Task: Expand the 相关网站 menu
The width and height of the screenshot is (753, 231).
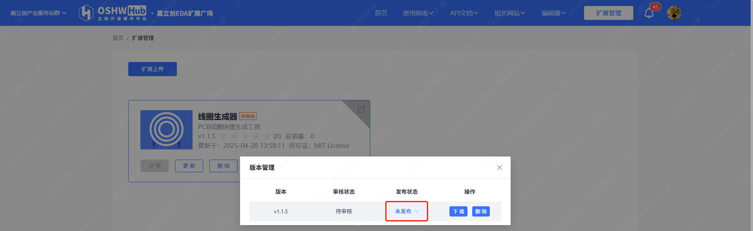Action: coord(509,13)
